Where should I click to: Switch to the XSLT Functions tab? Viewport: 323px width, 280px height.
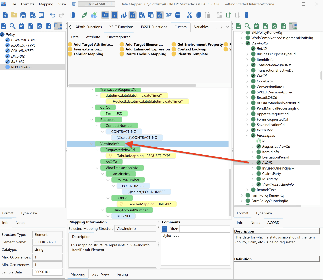pos(121,27)
